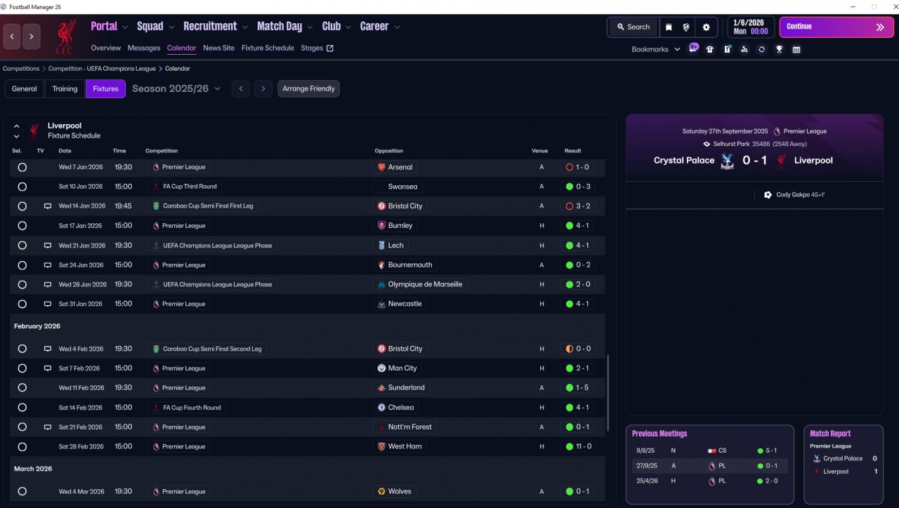Open the Season 2025/26 dropdown
The width and height of the screenshot is (899, 508).
click(176, 89)
